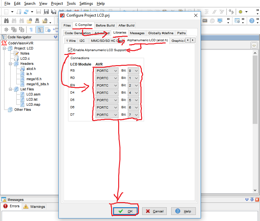Screen dimensions: 260x221
Task: Click the Find in Files folder icon
Action: pyautogui.click(x=29, y=21)
